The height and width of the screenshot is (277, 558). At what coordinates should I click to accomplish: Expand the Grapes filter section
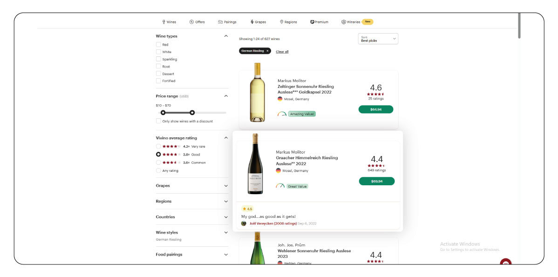(x=226, y=186)
